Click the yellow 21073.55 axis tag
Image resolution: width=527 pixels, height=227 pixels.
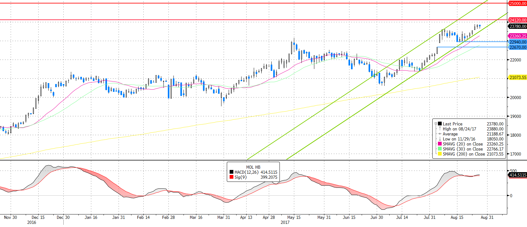click(518, 77)
